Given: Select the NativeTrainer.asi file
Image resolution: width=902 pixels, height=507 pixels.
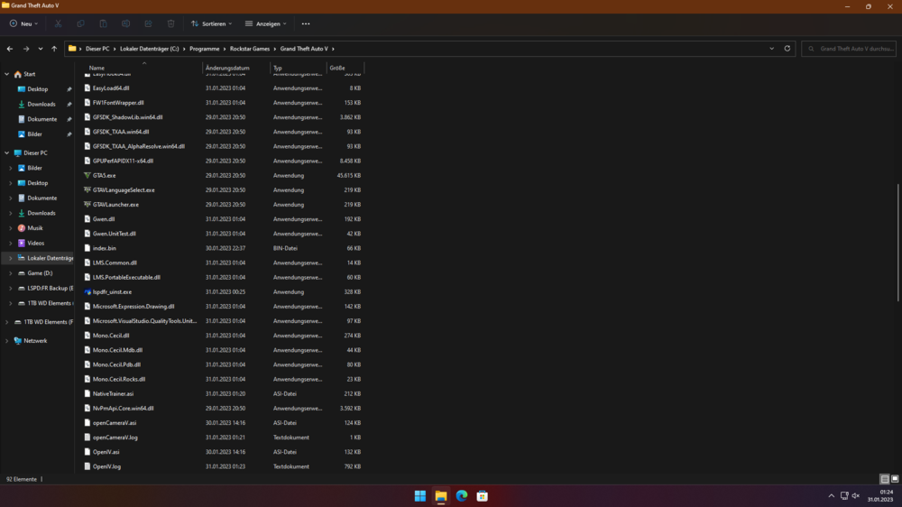Looking at the screenshot, I should [x=113, y=393].
